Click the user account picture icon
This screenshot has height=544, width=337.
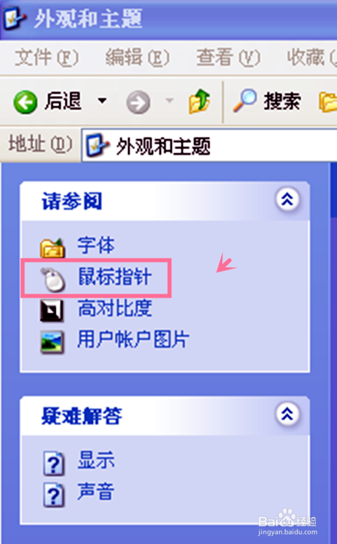tap(53, 342)
